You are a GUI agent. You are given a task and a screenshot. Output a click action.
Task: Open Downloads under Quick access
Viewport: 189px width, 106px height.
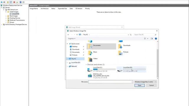[76, 49]
